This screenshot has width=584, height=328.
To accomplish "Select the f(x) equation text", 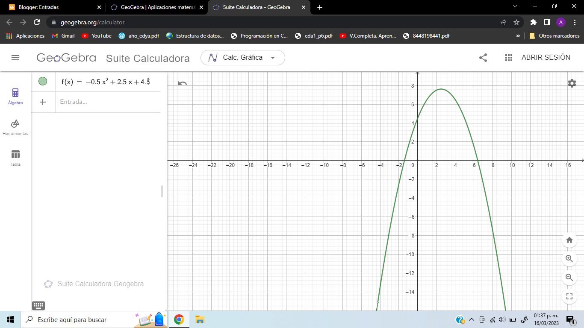I will (106, 82).
